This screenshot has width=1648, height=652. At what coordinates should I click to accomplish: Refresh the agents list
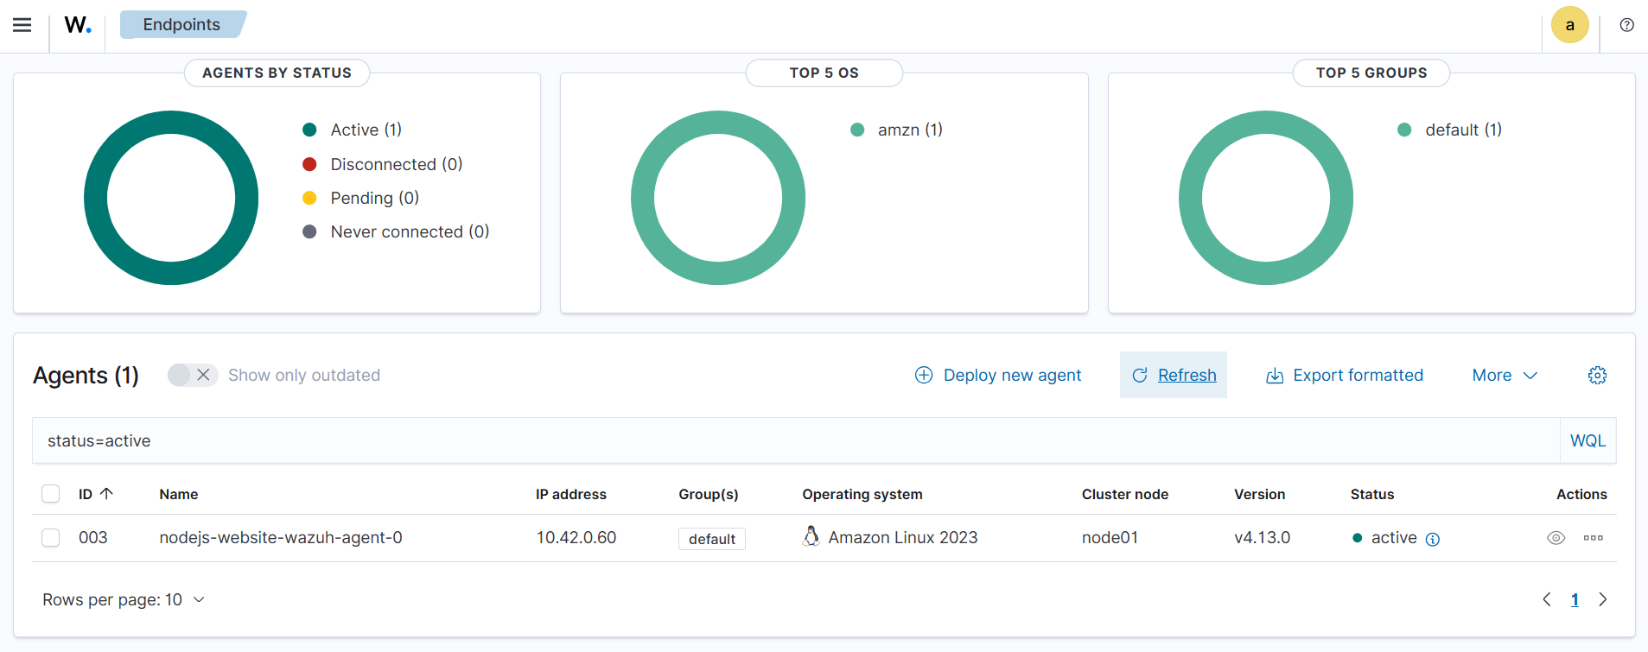click(x=1174, y=376)
